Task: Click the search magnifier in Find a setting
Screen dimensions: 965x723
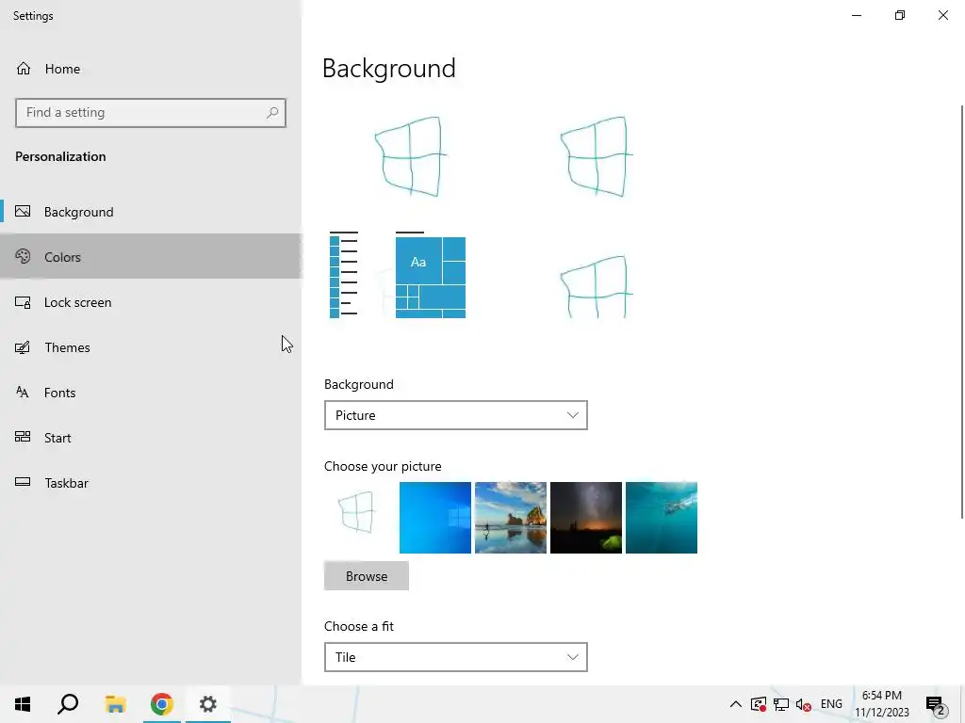Action: (x=272, y=113)
